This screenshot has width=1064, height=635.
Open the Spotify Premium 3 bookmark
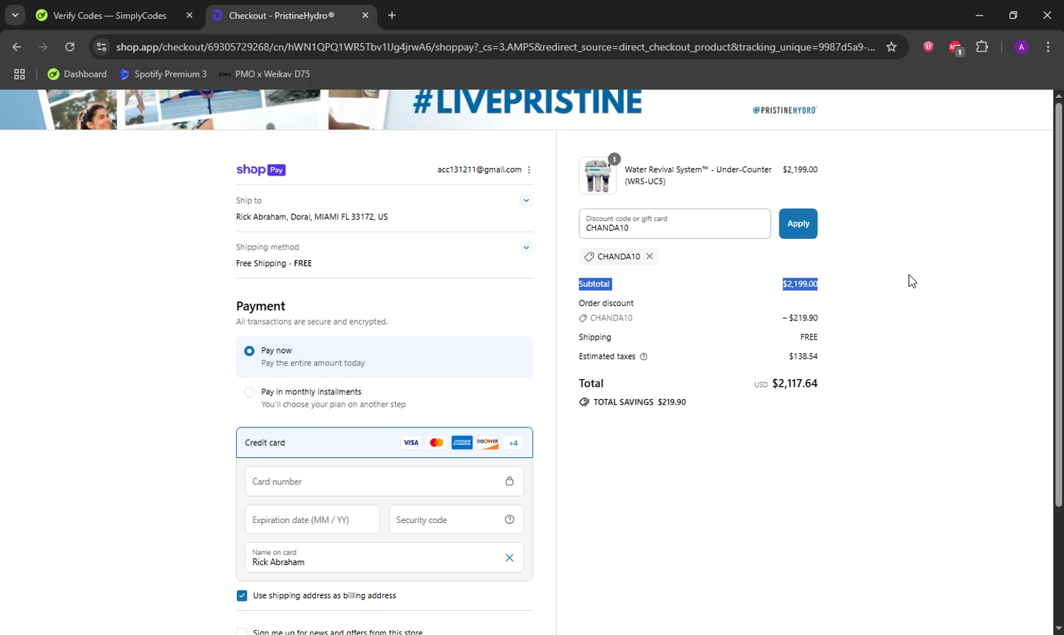point(163,74)
